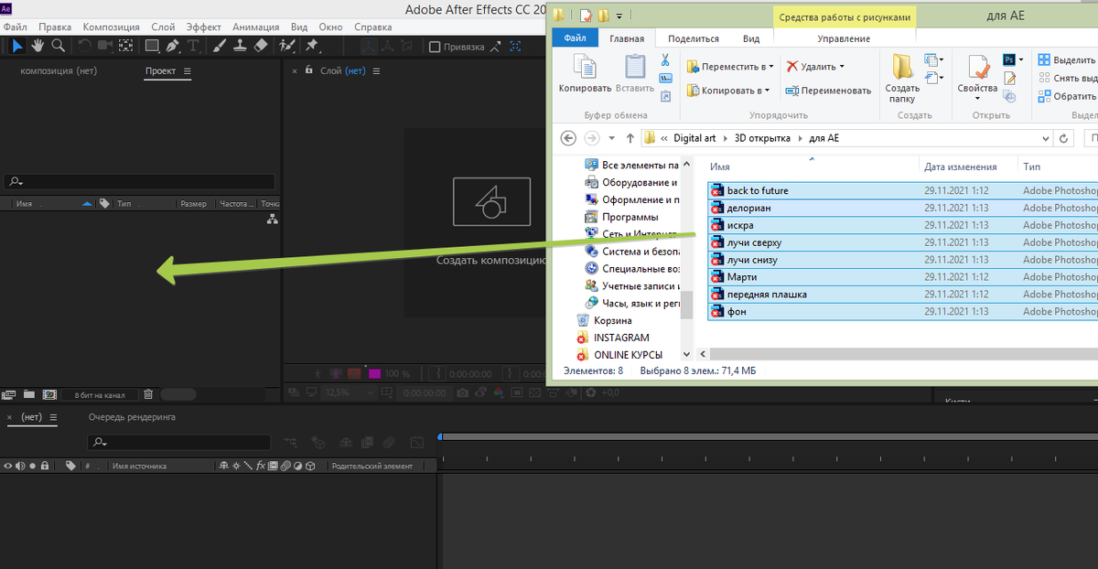Click the Обратить выделение button
The width and height of the screenshot is (1098, 569).
(x=1067, y=96)
